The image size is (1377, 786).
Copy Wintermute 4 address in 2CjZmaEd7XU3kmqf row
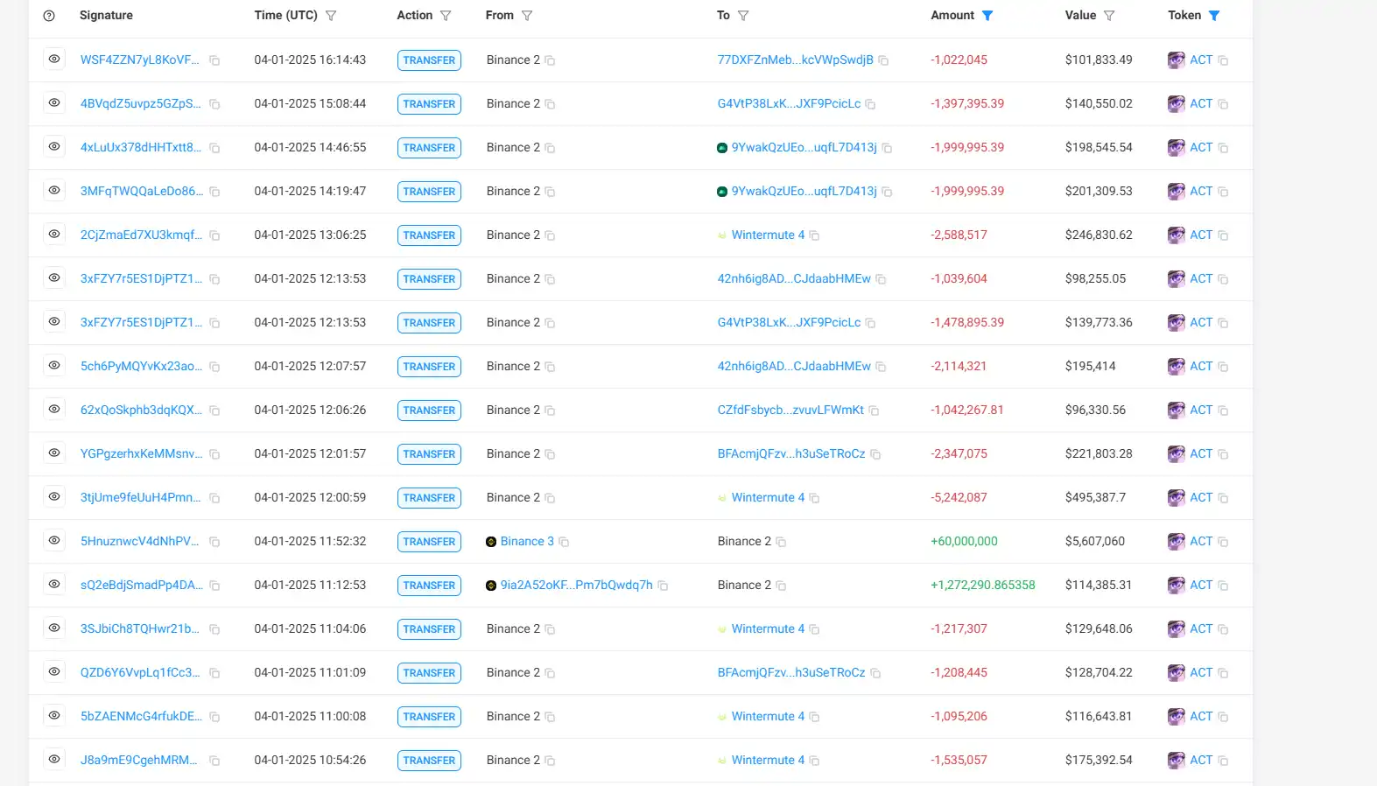(x=814, y=235)
